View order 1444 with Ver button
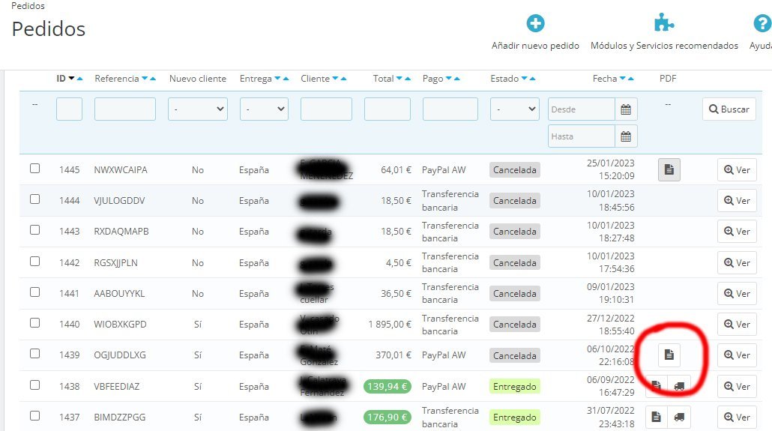 click(737, 200)
